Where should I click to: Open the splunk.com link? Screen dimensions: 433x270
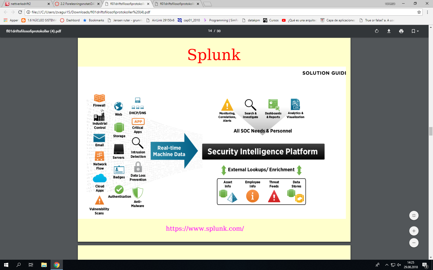click(x=205, y=228)
